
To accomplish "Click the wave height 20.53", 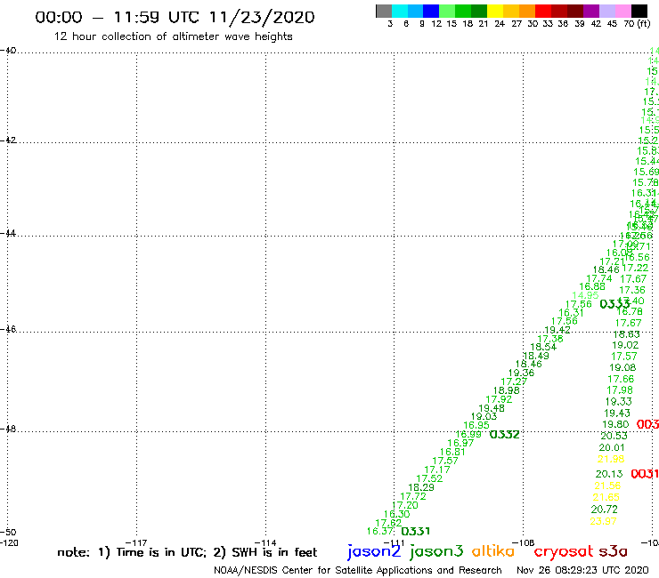I will click(614, 436).
